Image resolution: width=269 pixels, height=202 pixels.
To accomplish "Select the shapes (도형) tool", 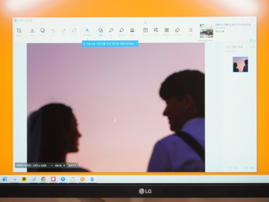I will (x=101, y=30).
